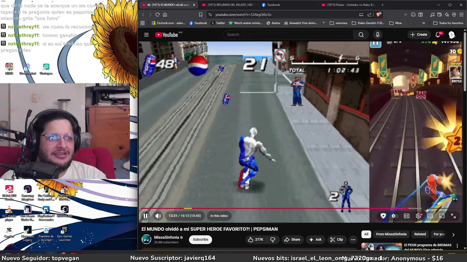Screen dimensions: 467x262
Task: Switch to the Praise - Umineko no Naku Koro tab
Action: [348, 5]
